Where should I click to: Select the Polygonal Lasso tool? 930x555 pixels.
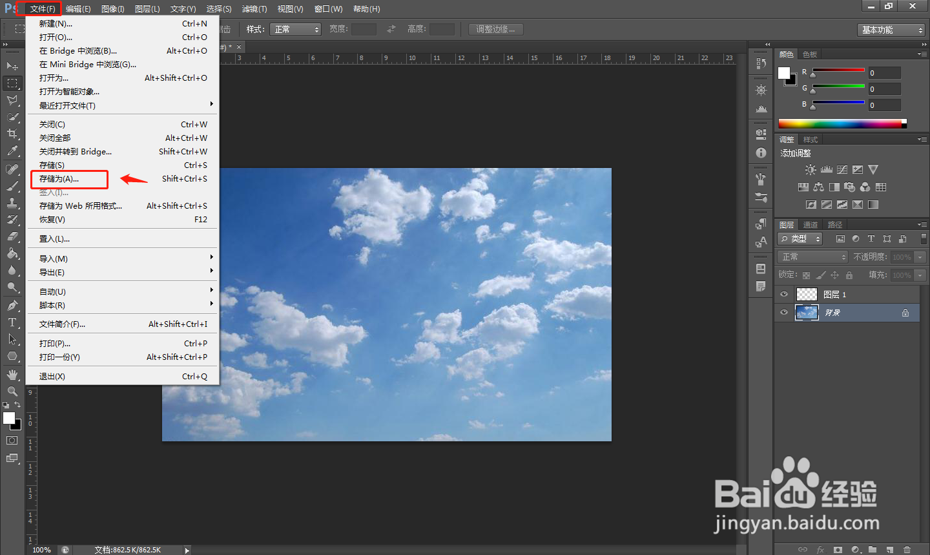(12, 100)
